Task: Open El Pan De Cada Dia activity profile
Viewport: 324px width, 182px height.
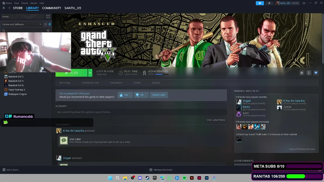Action: (x=73, y=131)
